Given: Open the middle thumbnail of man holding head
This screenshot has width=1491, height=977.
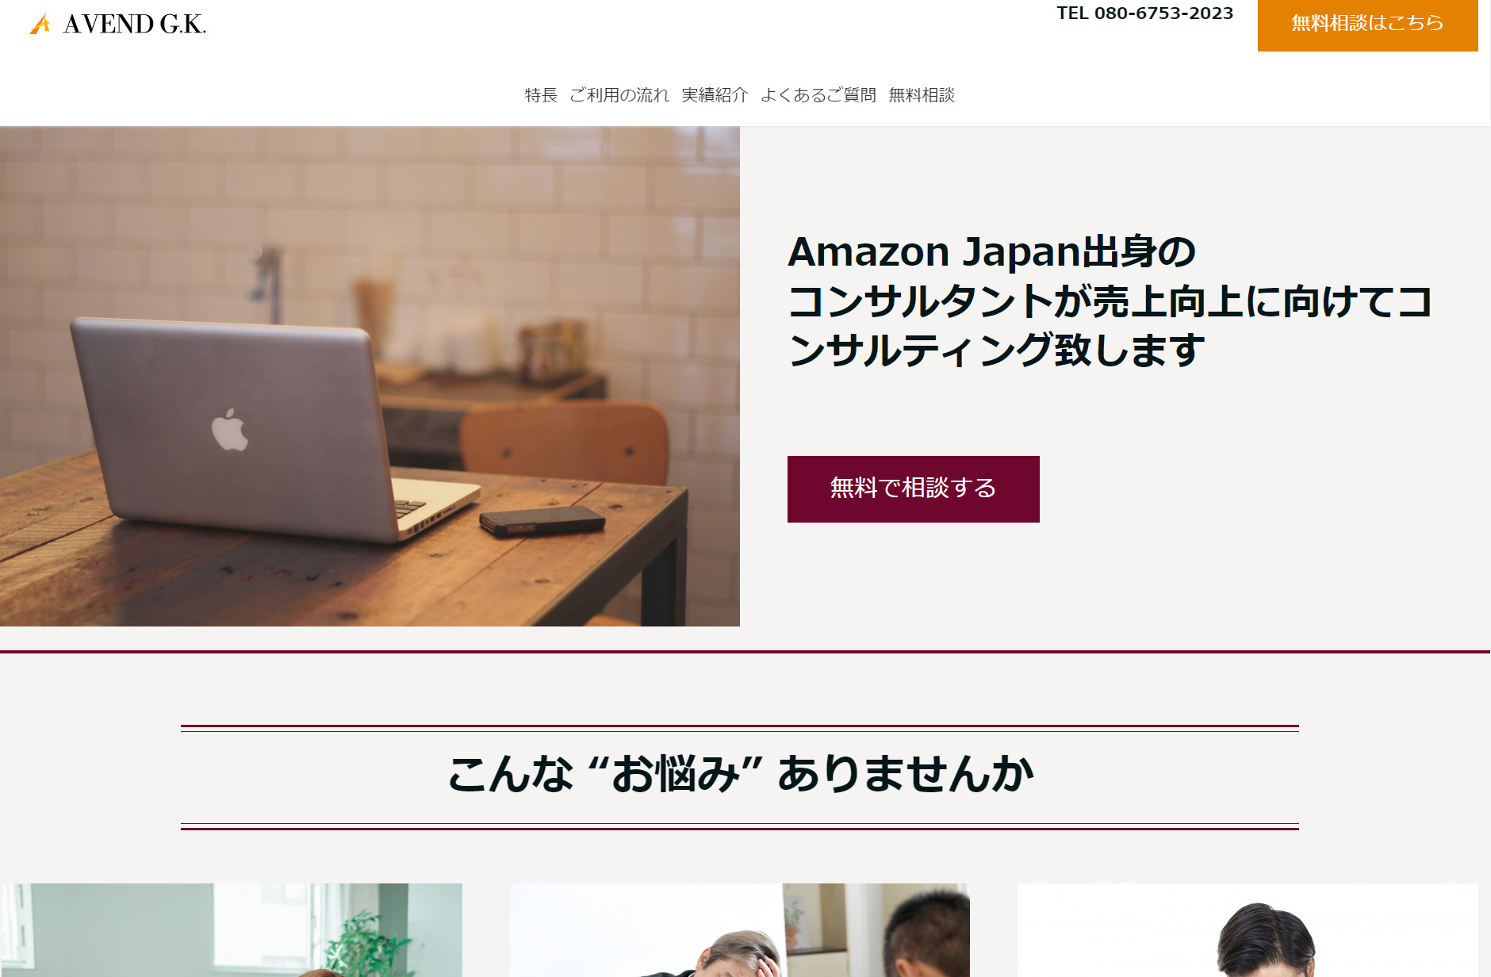Looking at the screenshot, I should pyautogui.click(x=739, y=930).
